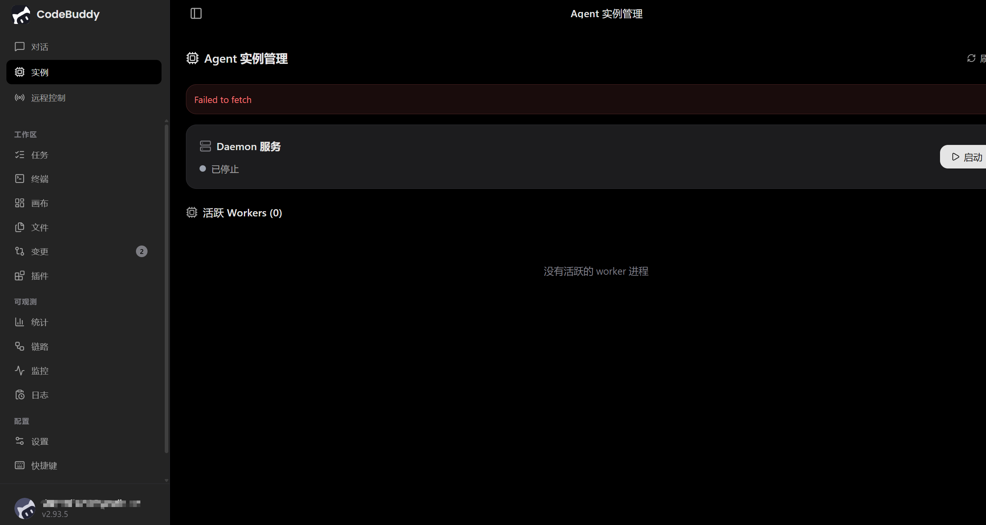Click the CodeBuddy brand name
The width and height of the screenshot is (986, 525).
[x=68, y=14]
